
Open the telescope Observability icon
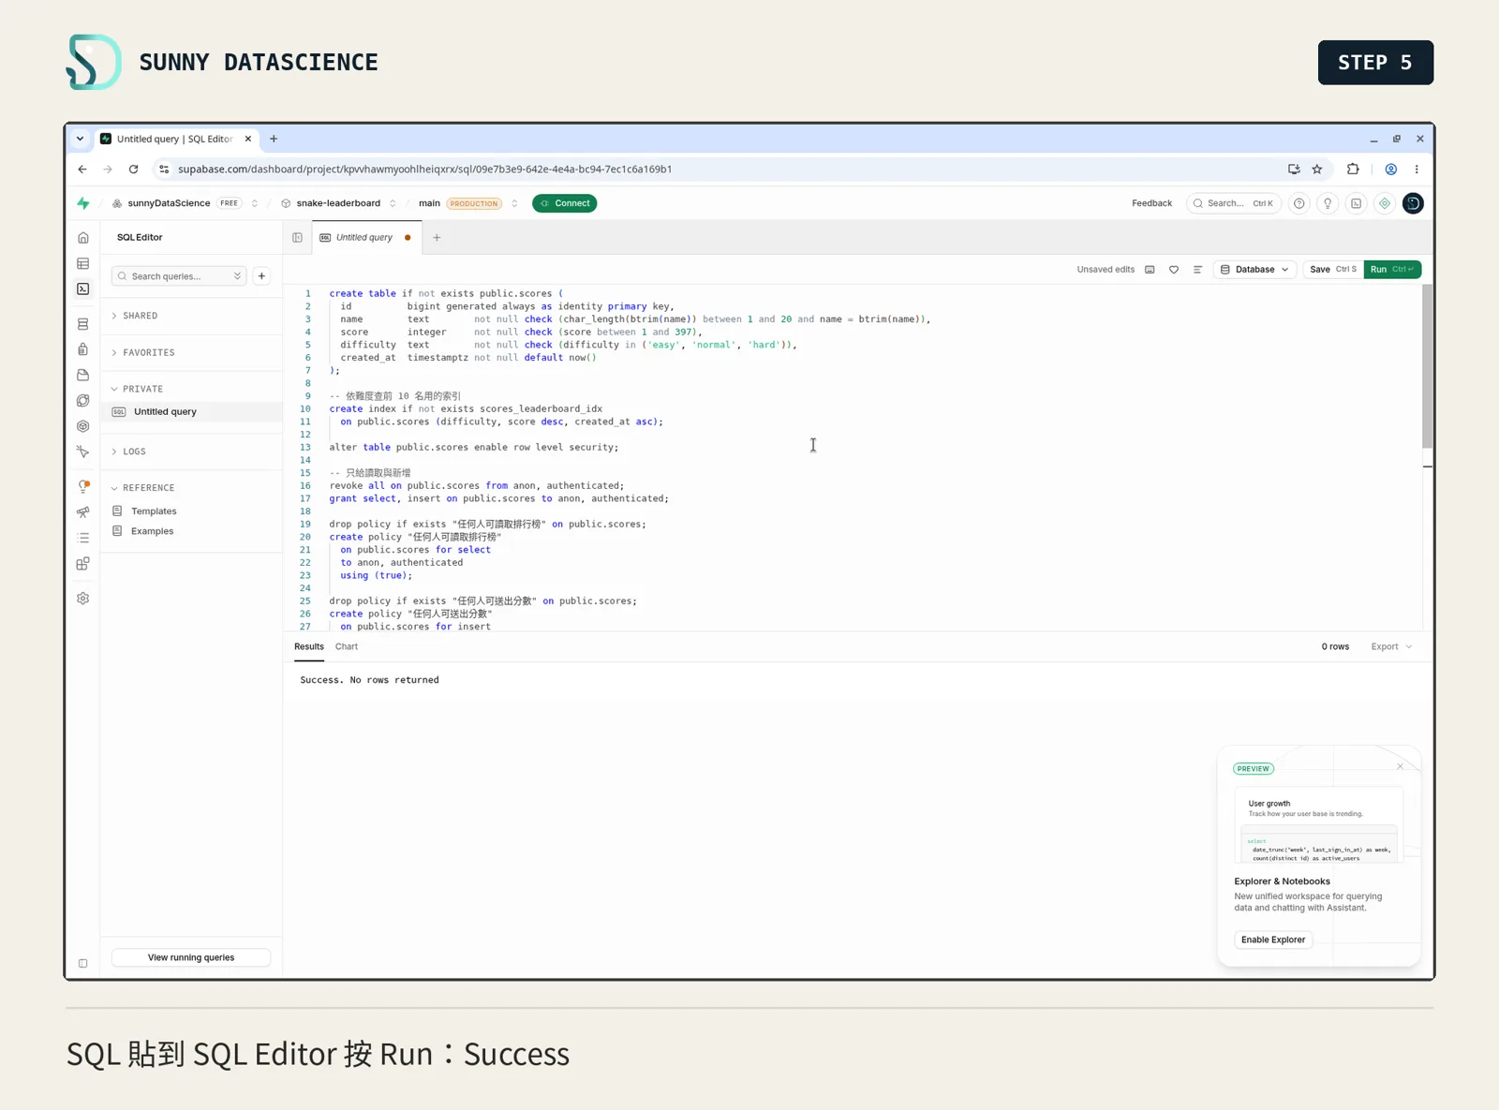(82, 512)
